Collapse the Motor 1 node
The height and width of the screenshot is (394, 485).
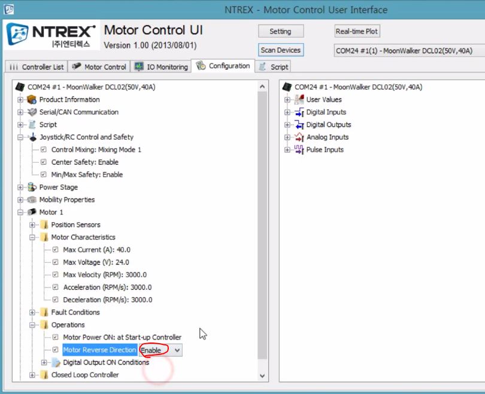[x=20, y=213]
